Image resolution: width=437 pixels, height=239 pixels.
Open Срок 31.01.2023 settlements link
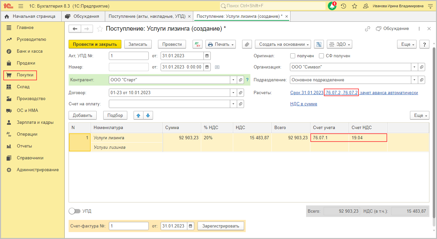point(307,93)
